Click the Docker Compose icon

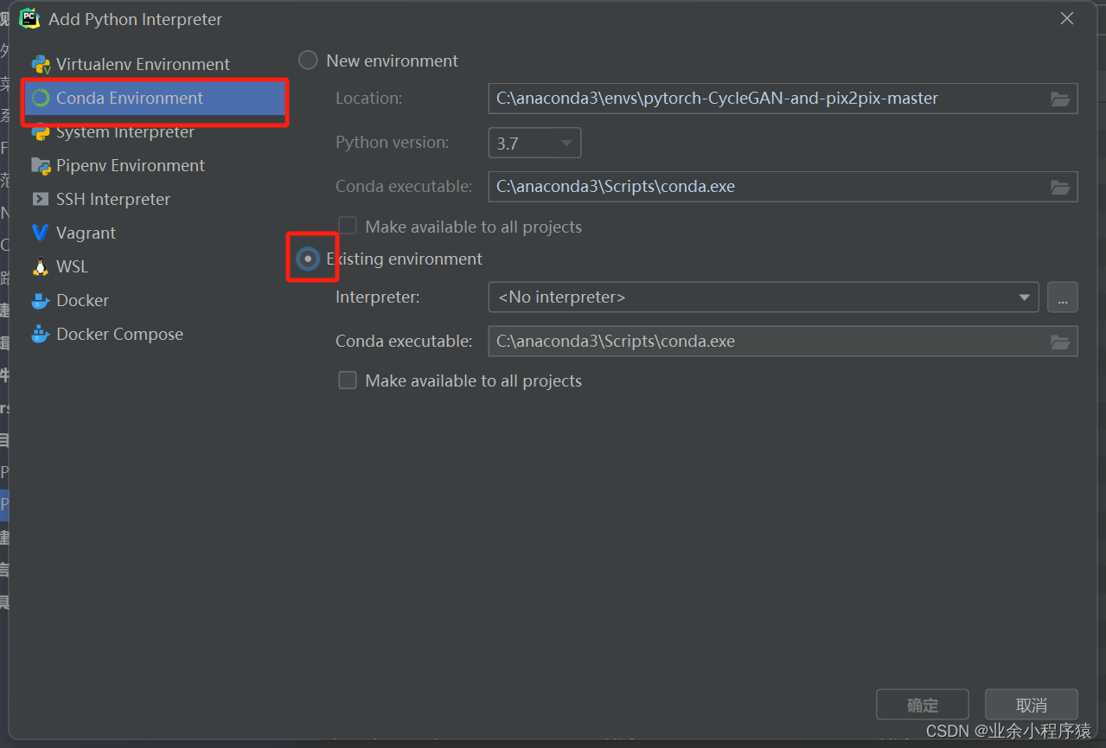click(41, 334)
